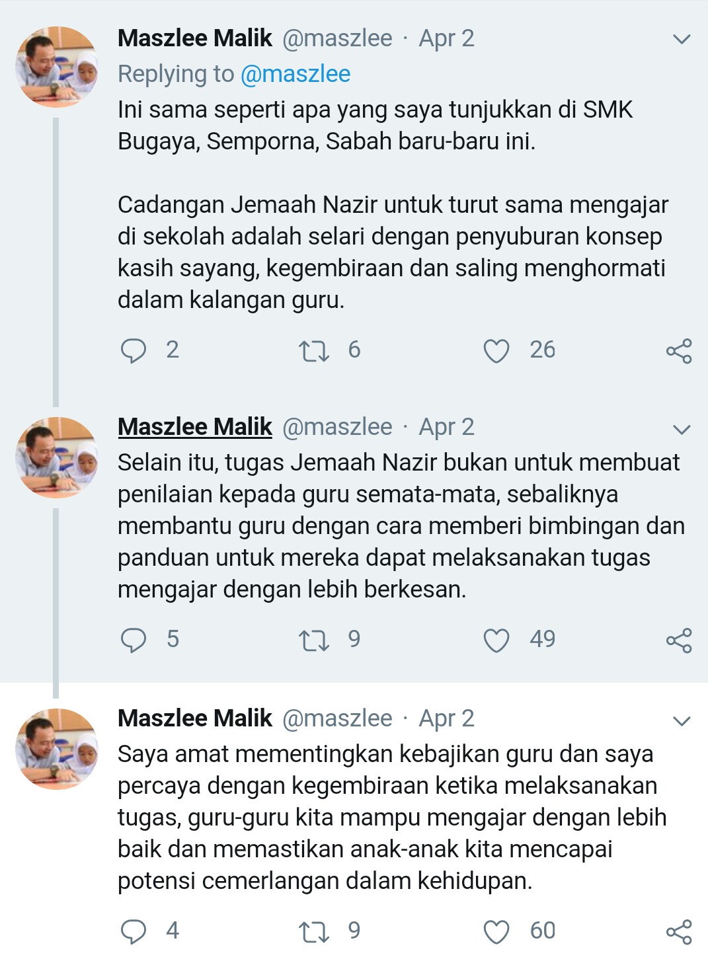Reply to the SMK Bugaya tweet
The height and width of the screenshot is (965, 708).
[x=134, y=351]
